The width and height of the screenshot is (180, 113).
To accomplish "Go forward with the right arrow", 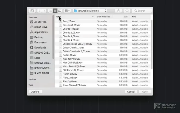I will click(44, 11).
